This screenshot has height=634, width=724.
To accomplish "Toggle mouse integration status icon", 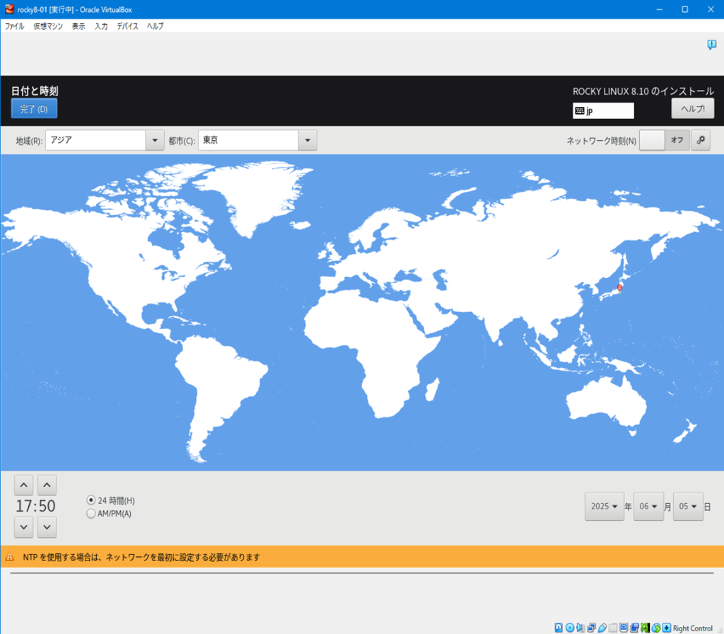I will (656, 628).
